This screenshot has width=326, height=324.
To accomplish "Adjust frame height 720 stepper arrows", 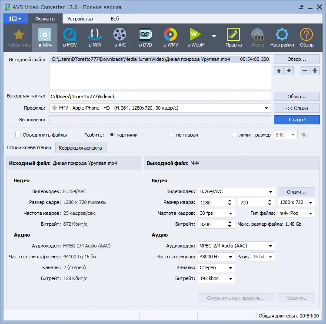I will tap(269, 203).
